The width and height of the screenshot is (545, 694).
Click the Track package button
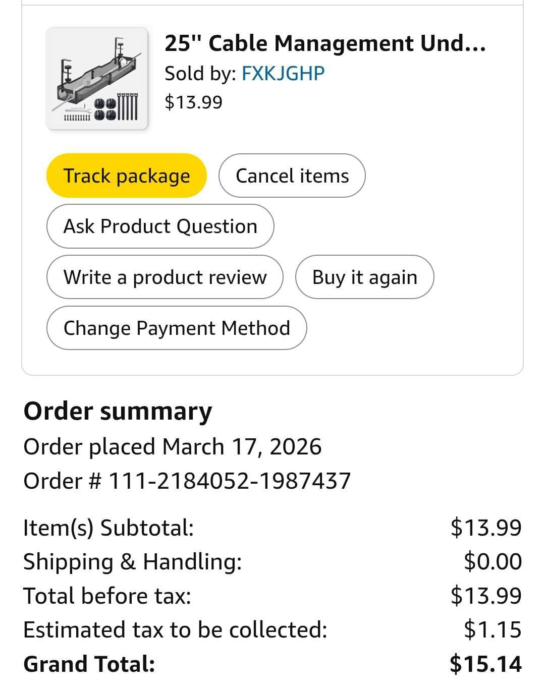click(x=127, y=176)
